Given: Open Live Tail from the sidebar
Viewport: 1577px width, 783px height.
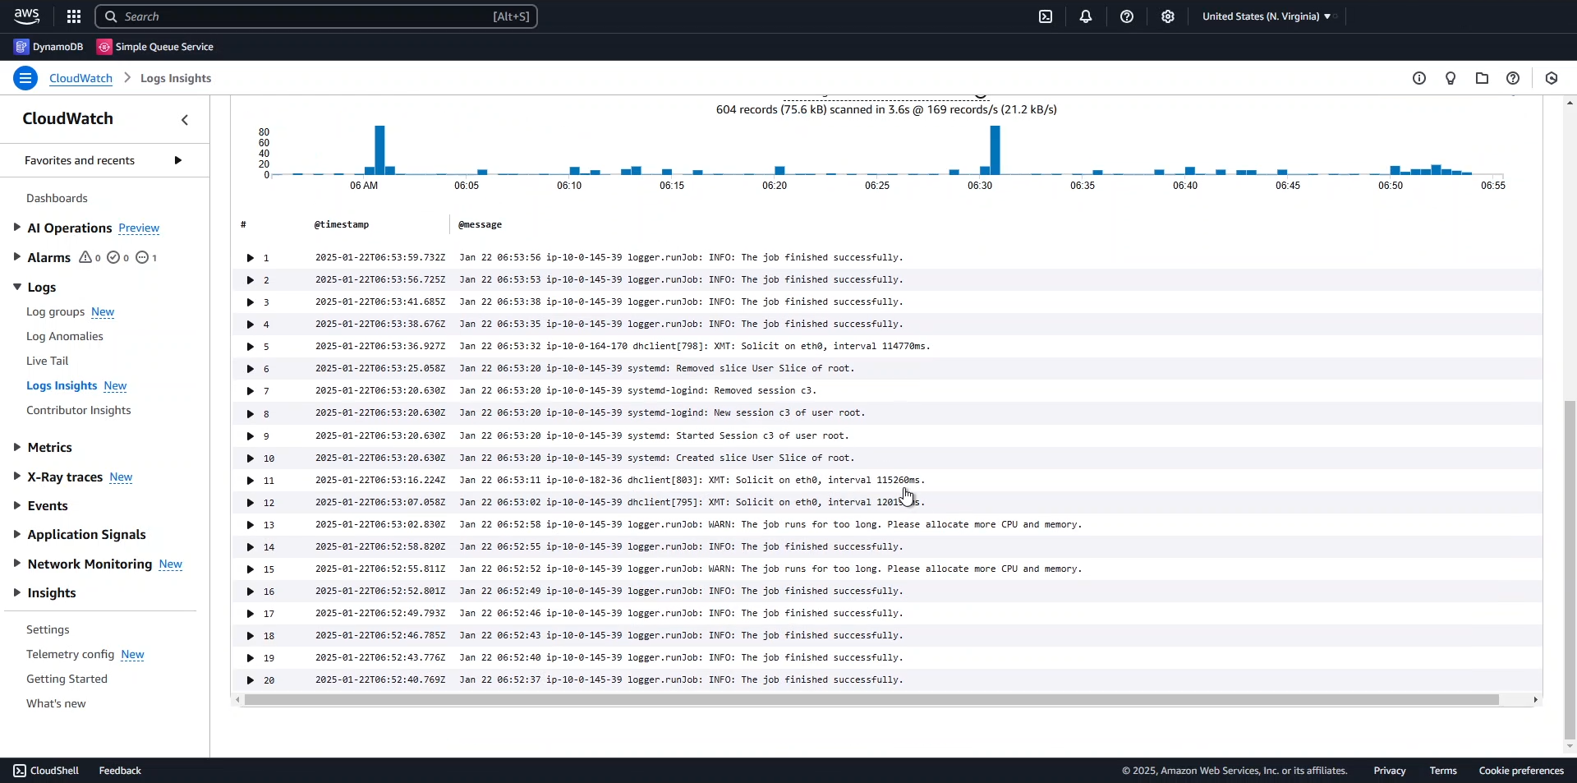Looking at the screenshot, I should tap(47, 361).
